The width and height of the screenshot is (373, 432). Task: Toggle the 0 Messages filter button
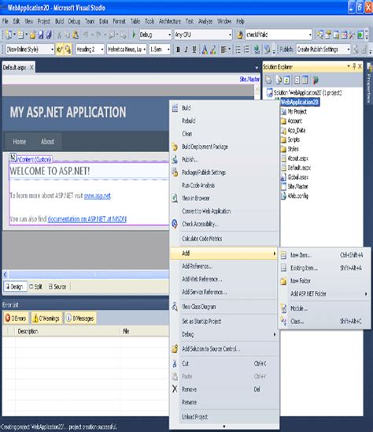80,318
